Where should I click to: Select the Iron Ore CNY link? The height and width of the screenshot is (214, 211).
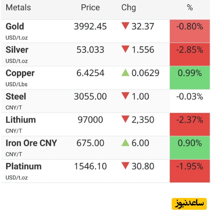(31, 143)
